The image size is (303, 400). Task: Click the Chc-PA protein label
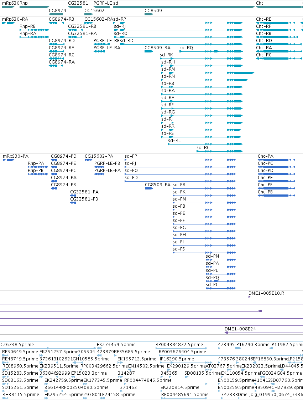(x=266, y=156)
